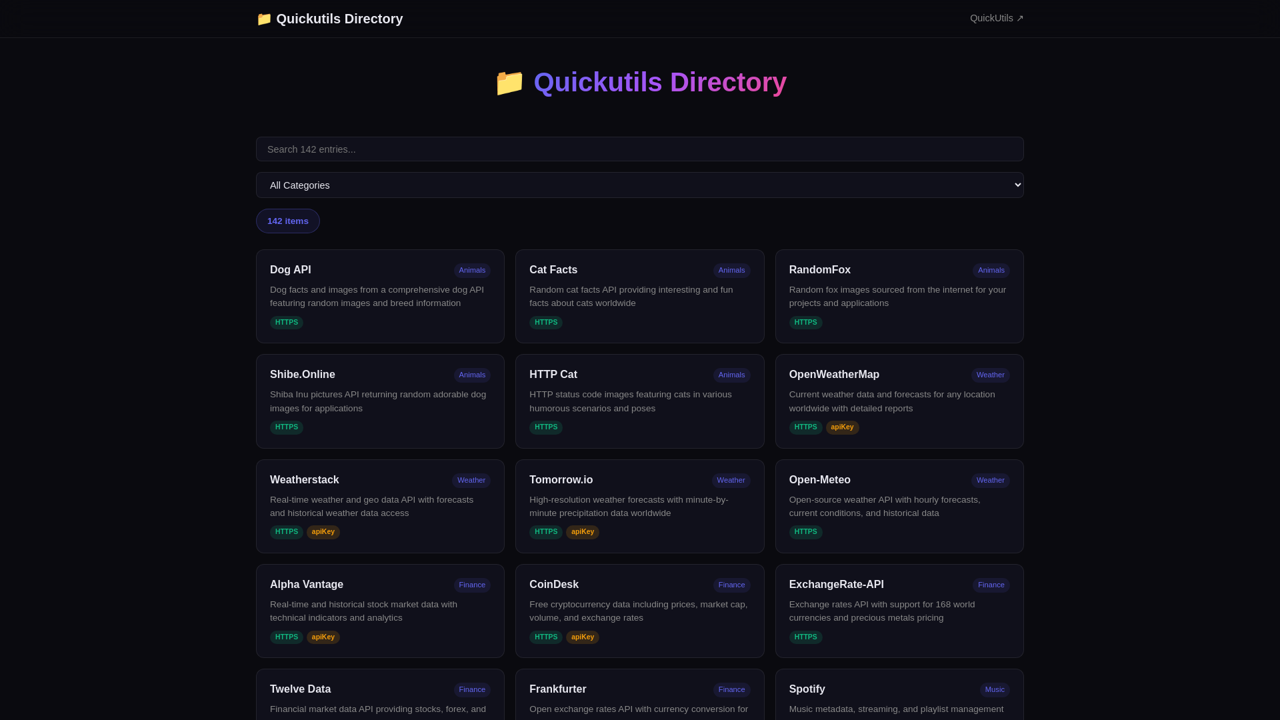Open the ExchangeRate-API card title
Screen dimensions: 1280x720
(x=837, y=585)
